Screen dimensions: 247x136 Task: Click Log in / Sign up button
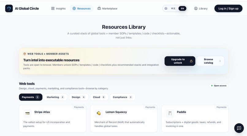[228, 9]
